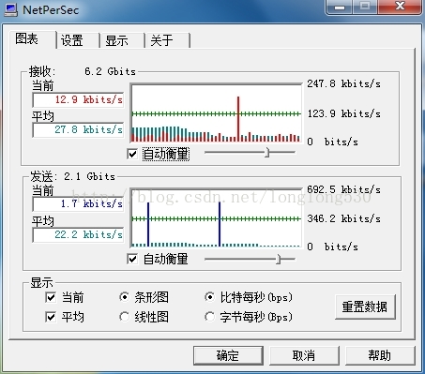Open the 显示 tab
This screenshot has width=425, height=374.
122,40
